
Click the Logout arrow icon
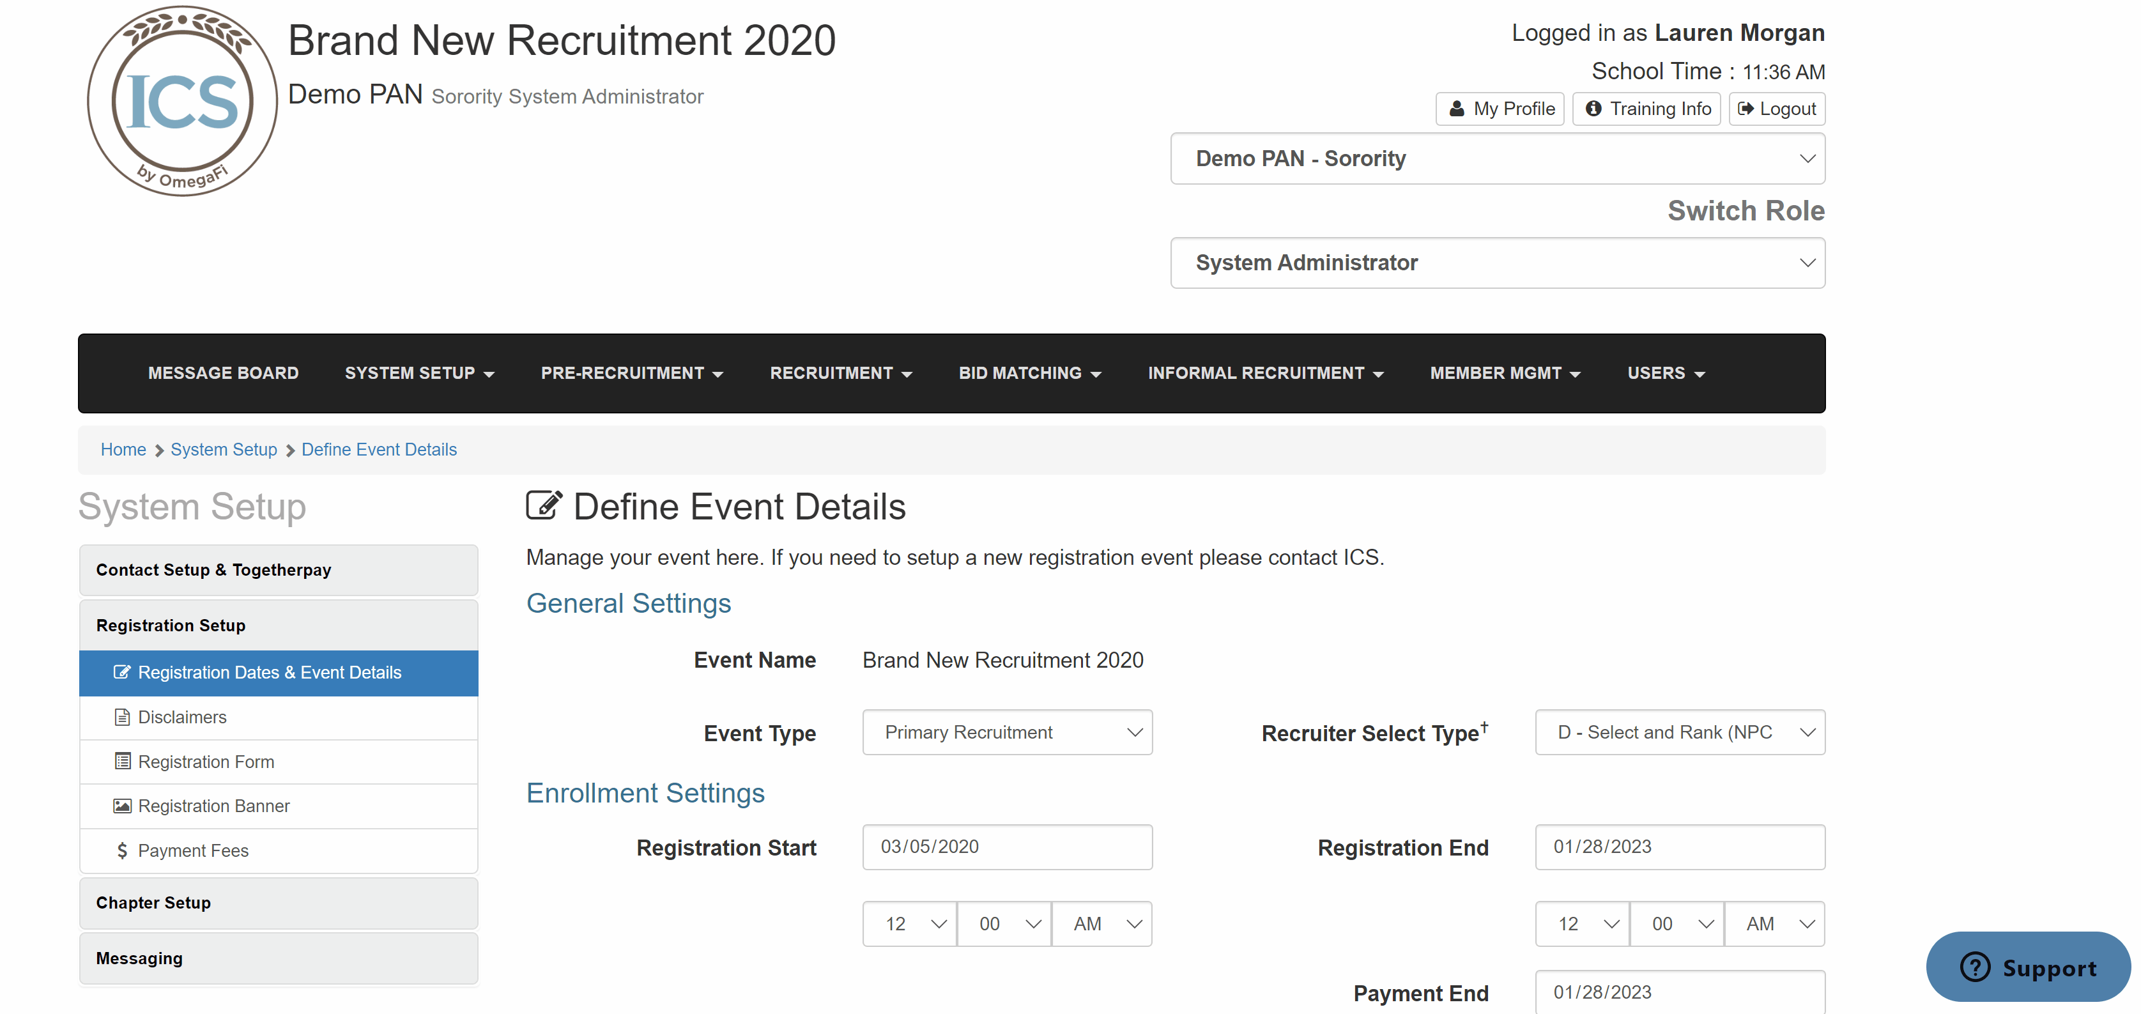click(1746, 109)
